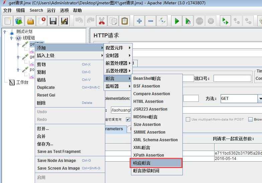Collapse the 线程组 tree toggle
The image size is (262, 183).
pyautogui.click(x=11, y=38)
